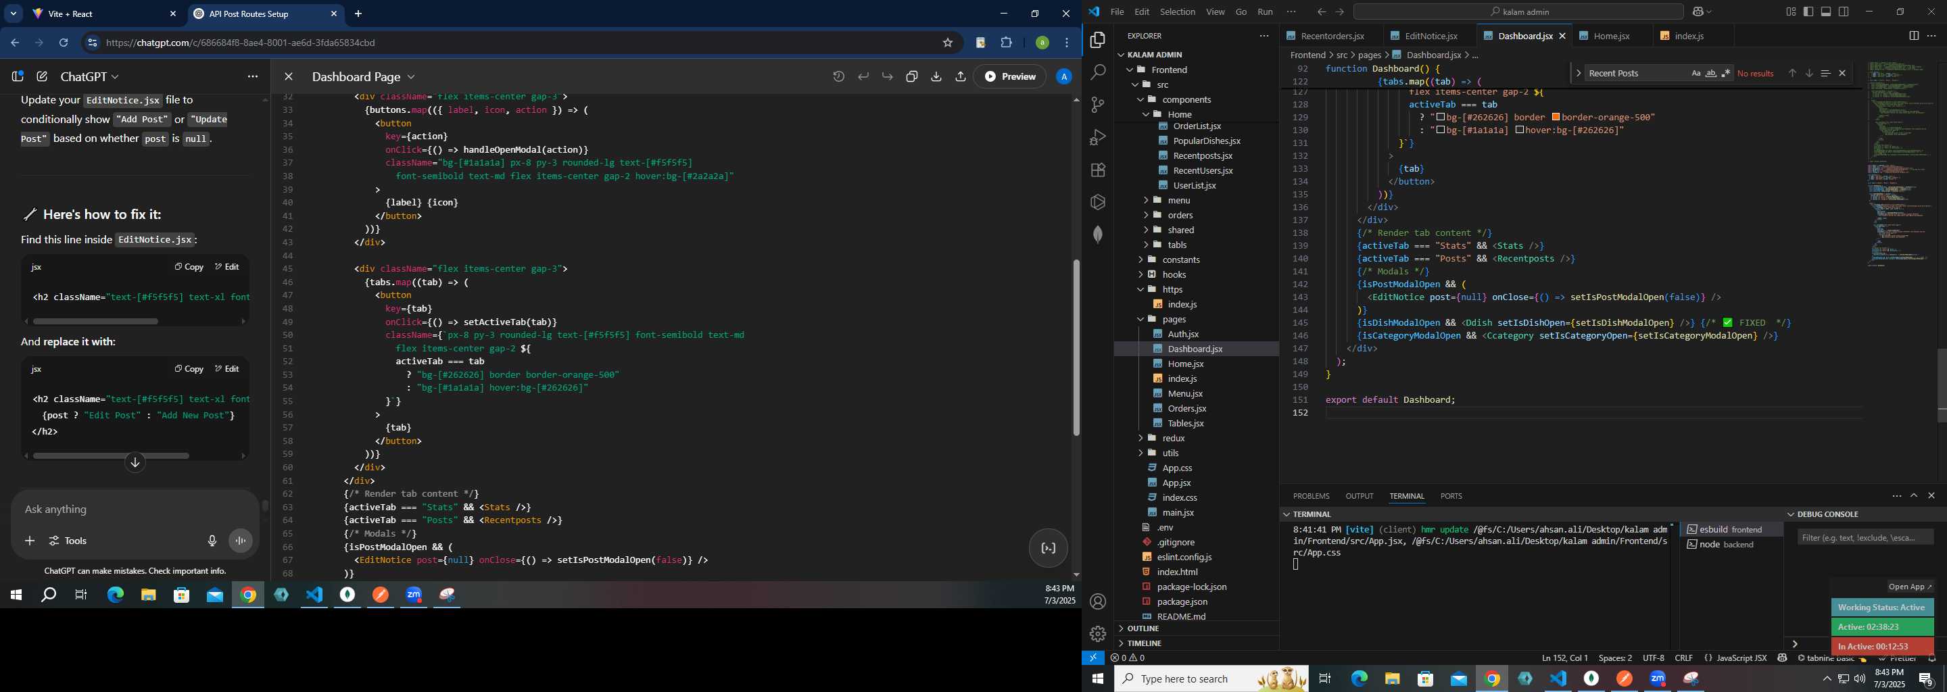Image resolution: width=1947 pixels, height=692 pixels.
Task: Click the dictate microphone in ChatGPT
Action: pyautogui.click(x=212, y=541)
